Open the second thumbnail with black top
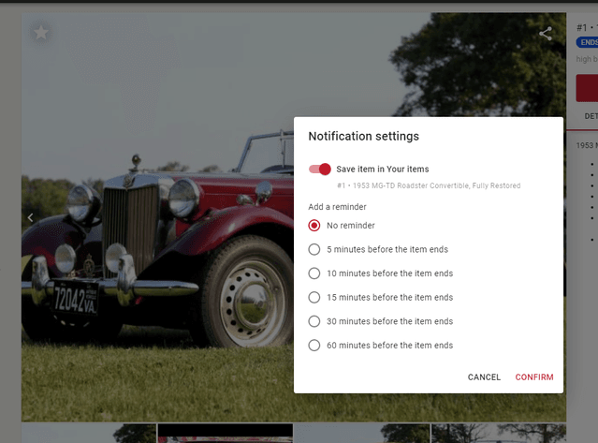 226,433
